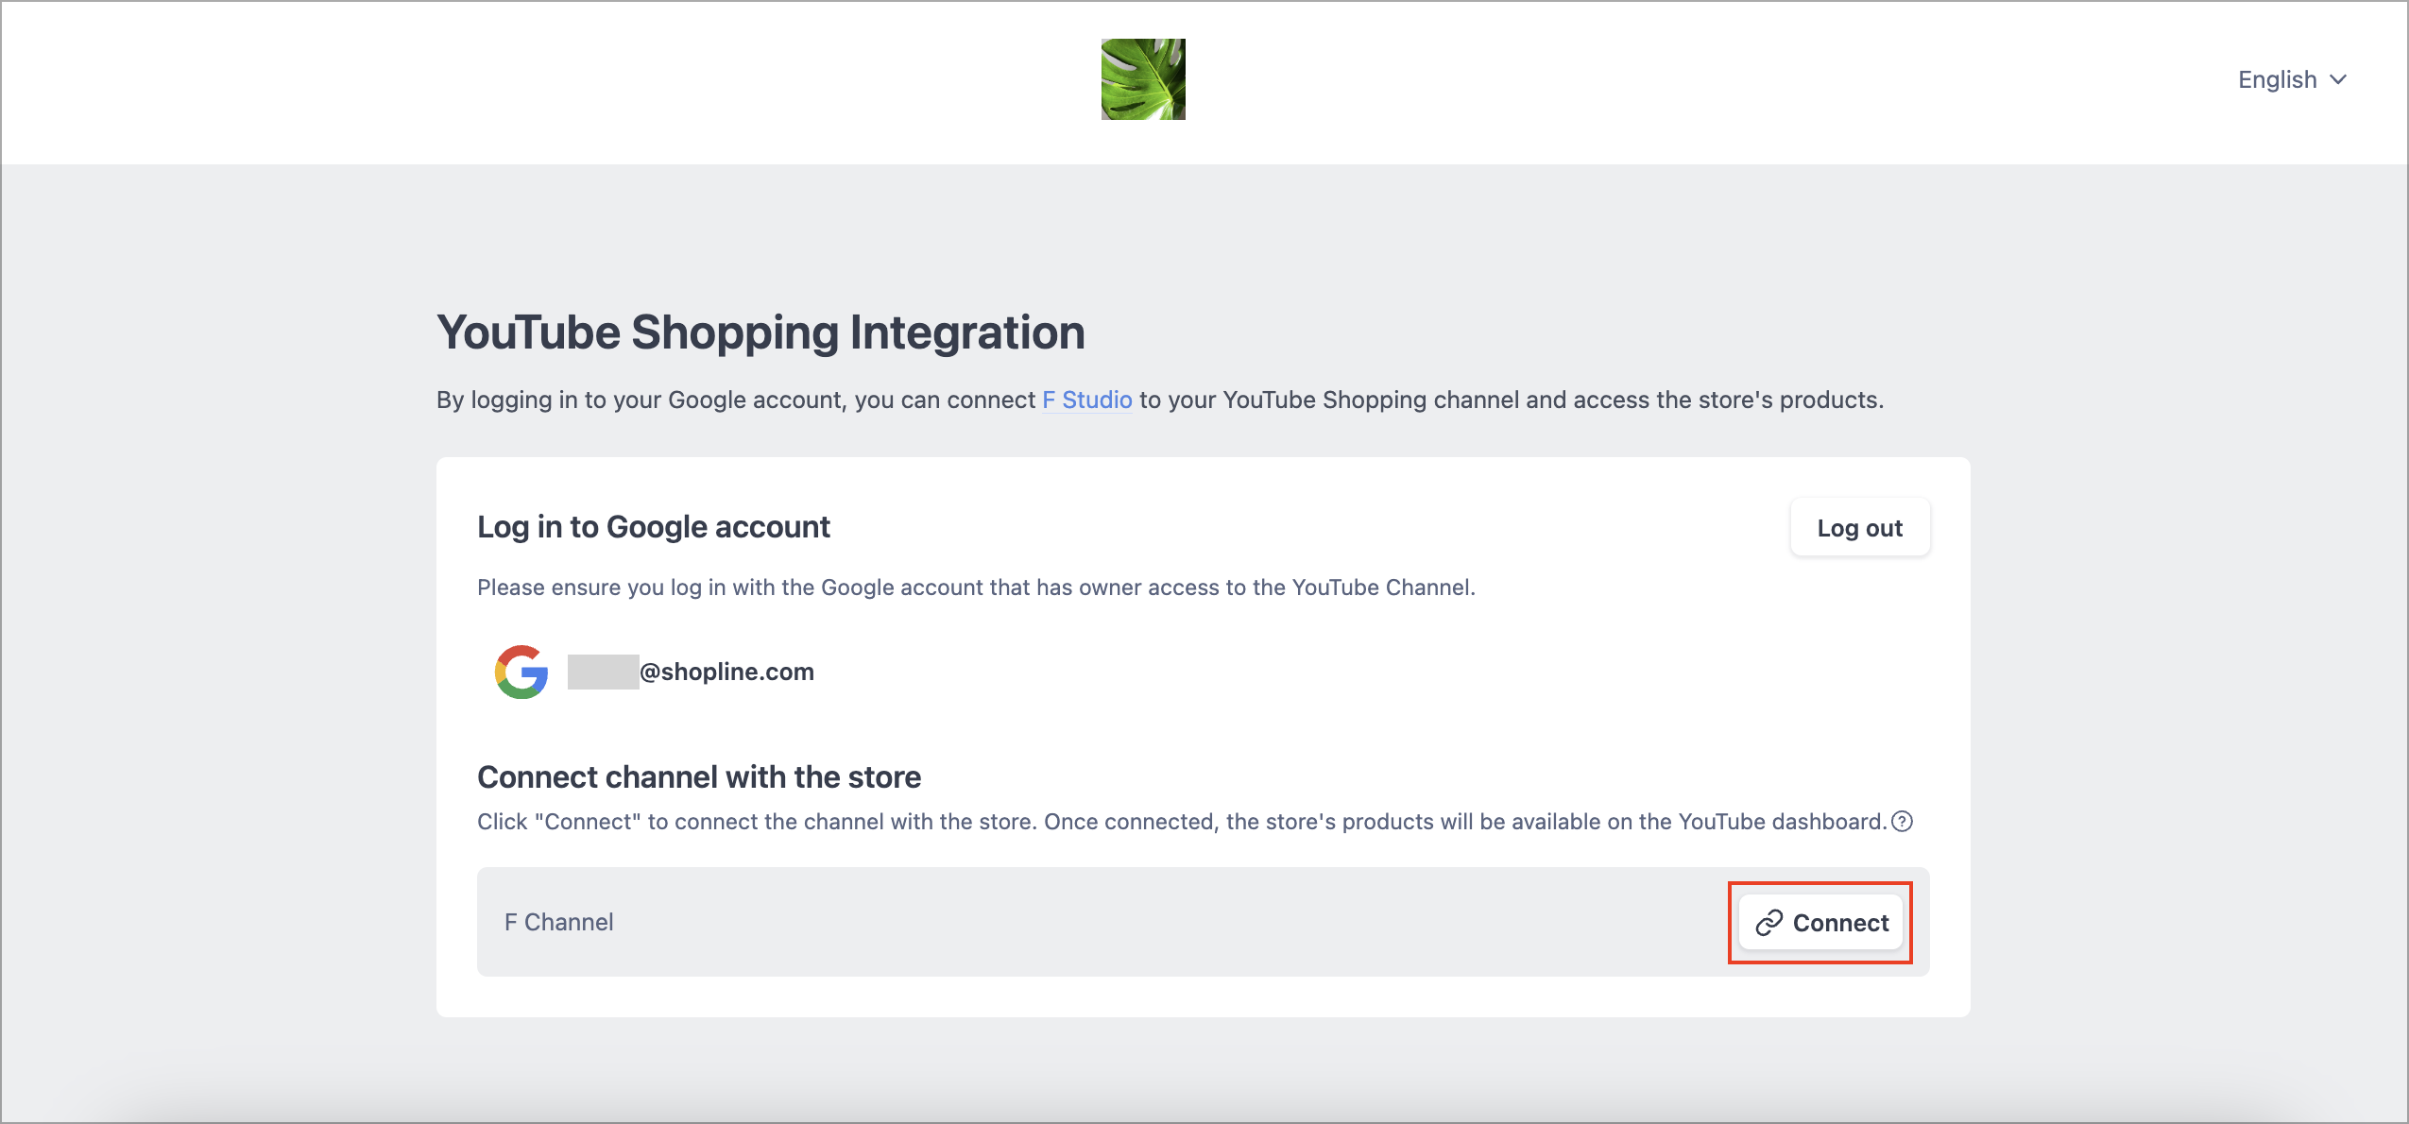Log out of the Google account

pyautogui.click(x=1859, y=528)
